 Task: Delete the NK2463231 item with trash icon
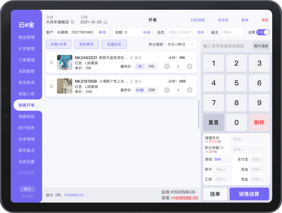click(52, 62)
